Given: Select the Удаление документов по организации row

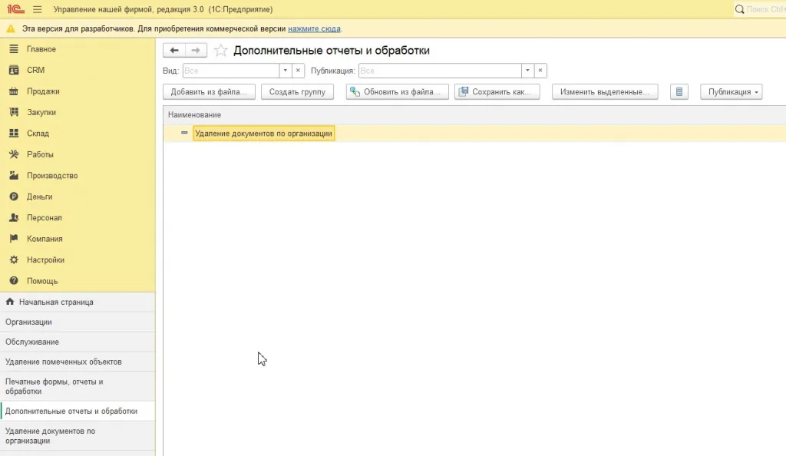Looking at the screenshot, I should pyautogui.click(x=474, y=134).
